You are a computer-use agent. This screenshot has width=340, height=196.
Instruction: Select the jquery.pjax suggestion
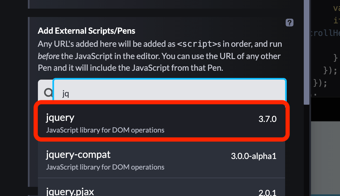tap(70, 191)
